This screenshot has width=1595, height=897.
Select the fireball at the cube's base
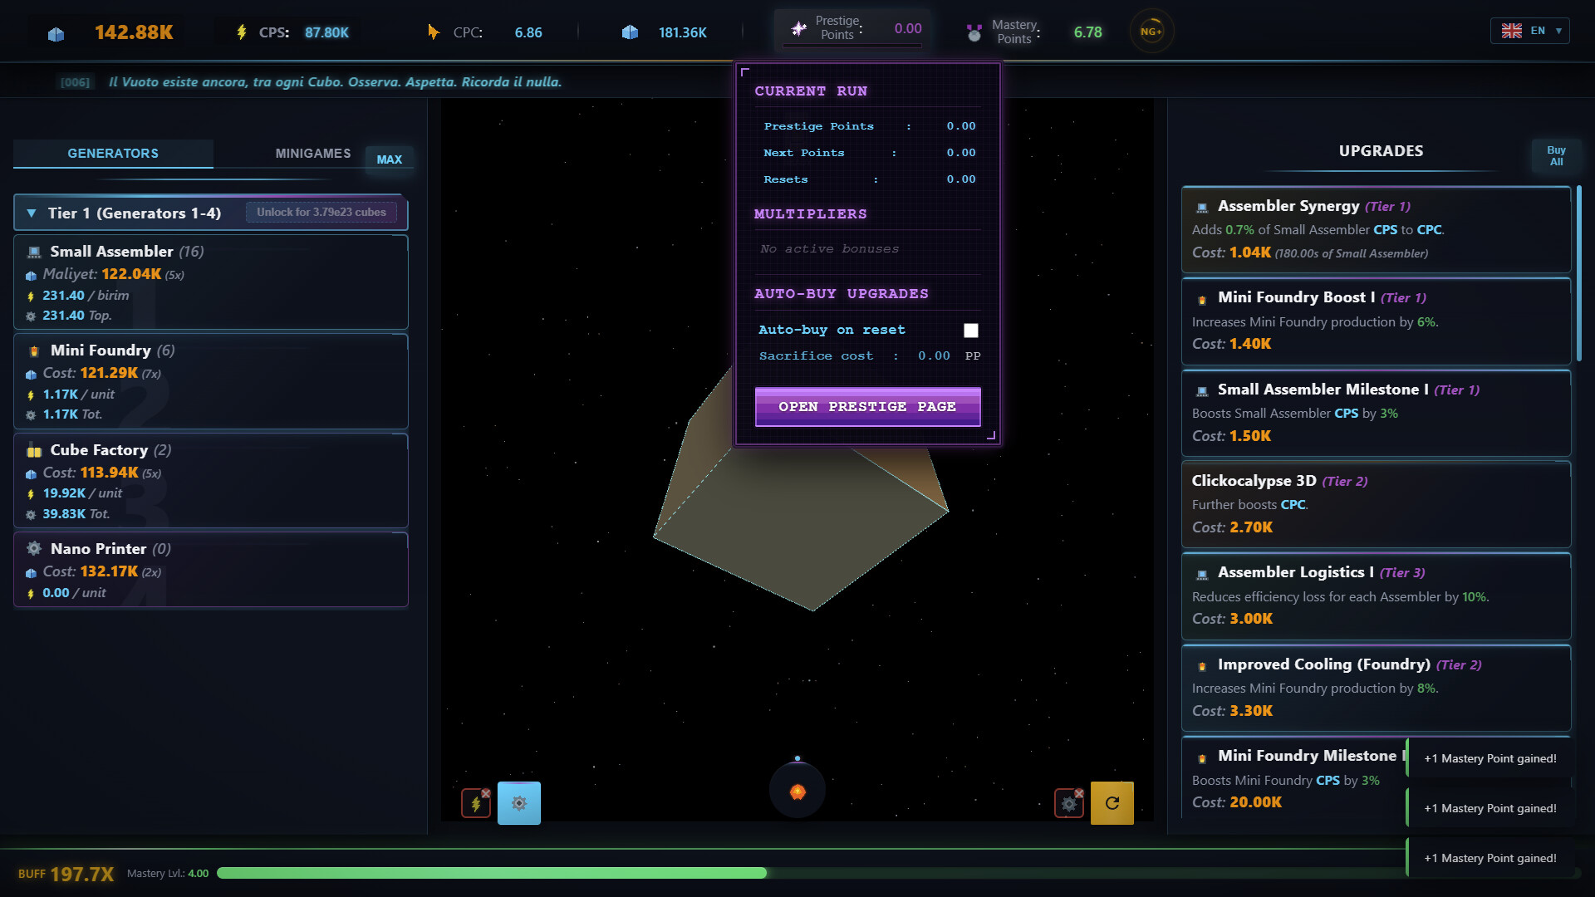[797, 790]
